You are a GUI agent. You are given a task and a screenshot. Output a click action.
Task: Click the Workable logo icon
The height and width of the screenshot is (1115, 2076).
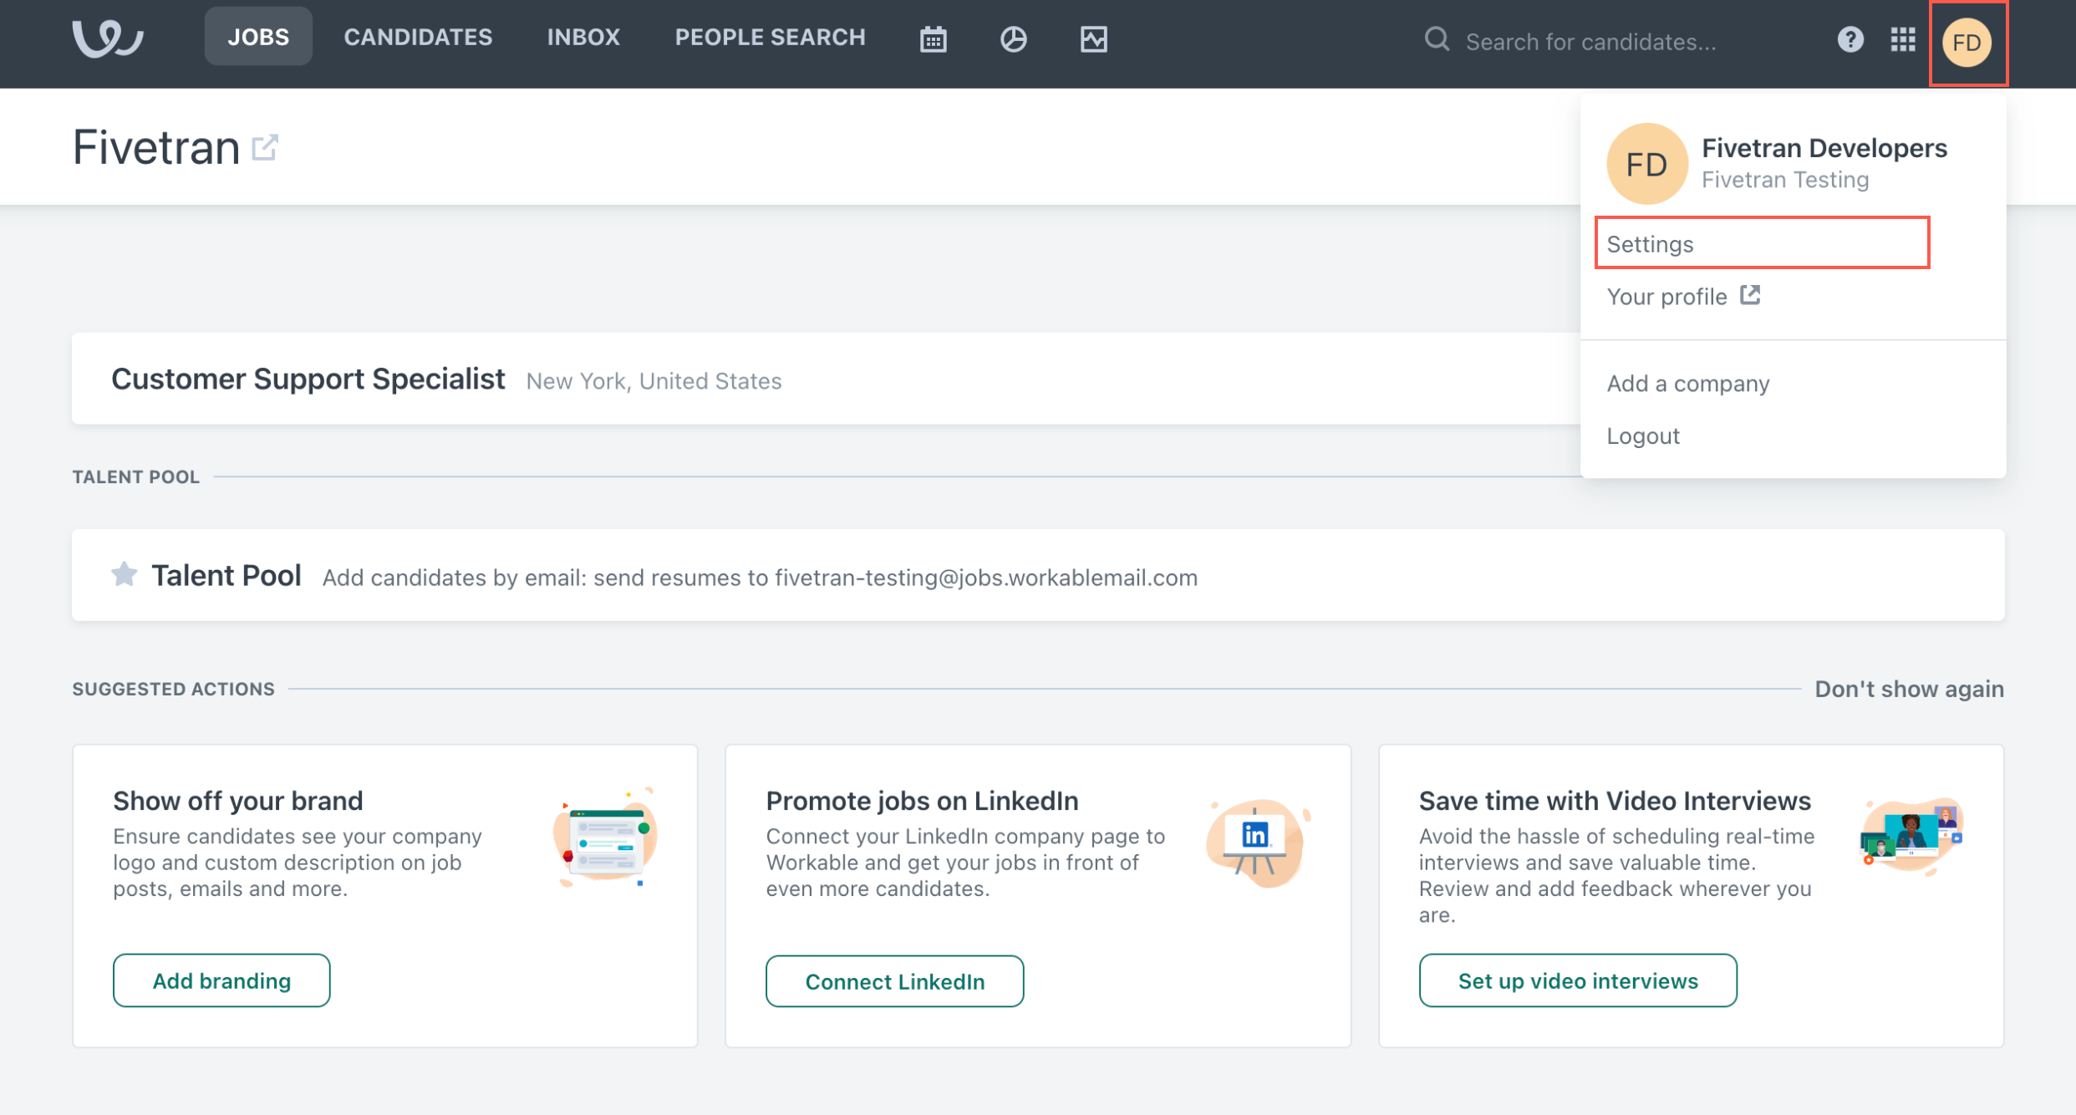pos(108,38)
